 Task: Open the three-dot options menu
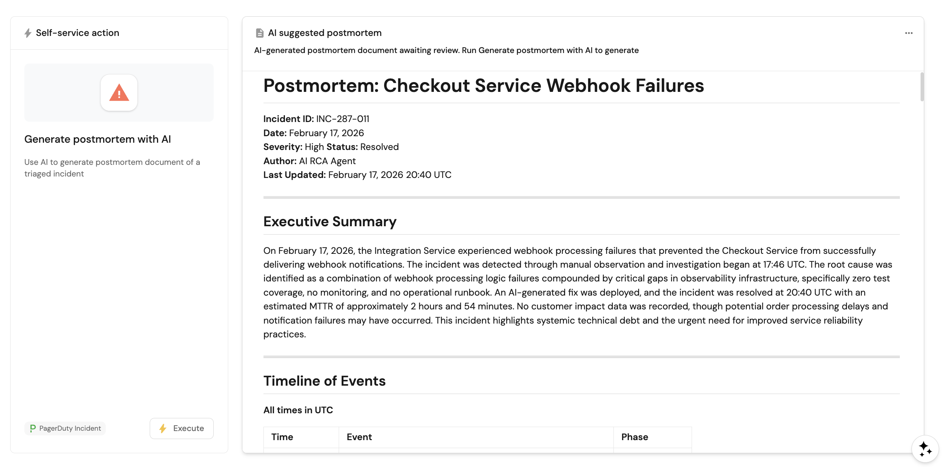(x=908, y=33)
